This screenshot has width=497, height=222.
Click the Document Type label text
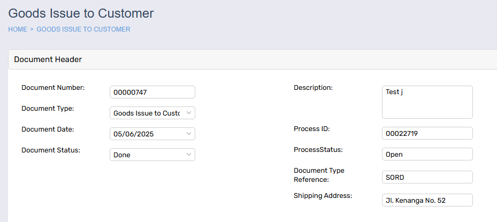(x=48, y=109)
